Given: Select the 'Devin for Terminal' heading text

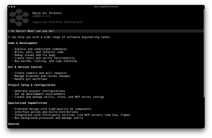Looking at the screenshot, I should click(x=47, y=13).
